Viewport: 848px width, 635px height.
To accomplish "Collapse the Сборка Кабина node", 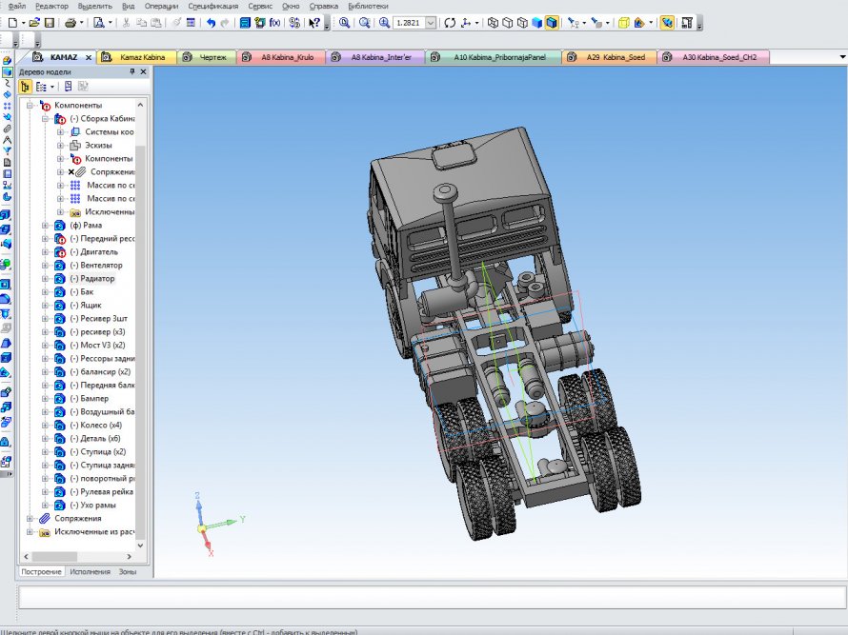I will point(46,118).
